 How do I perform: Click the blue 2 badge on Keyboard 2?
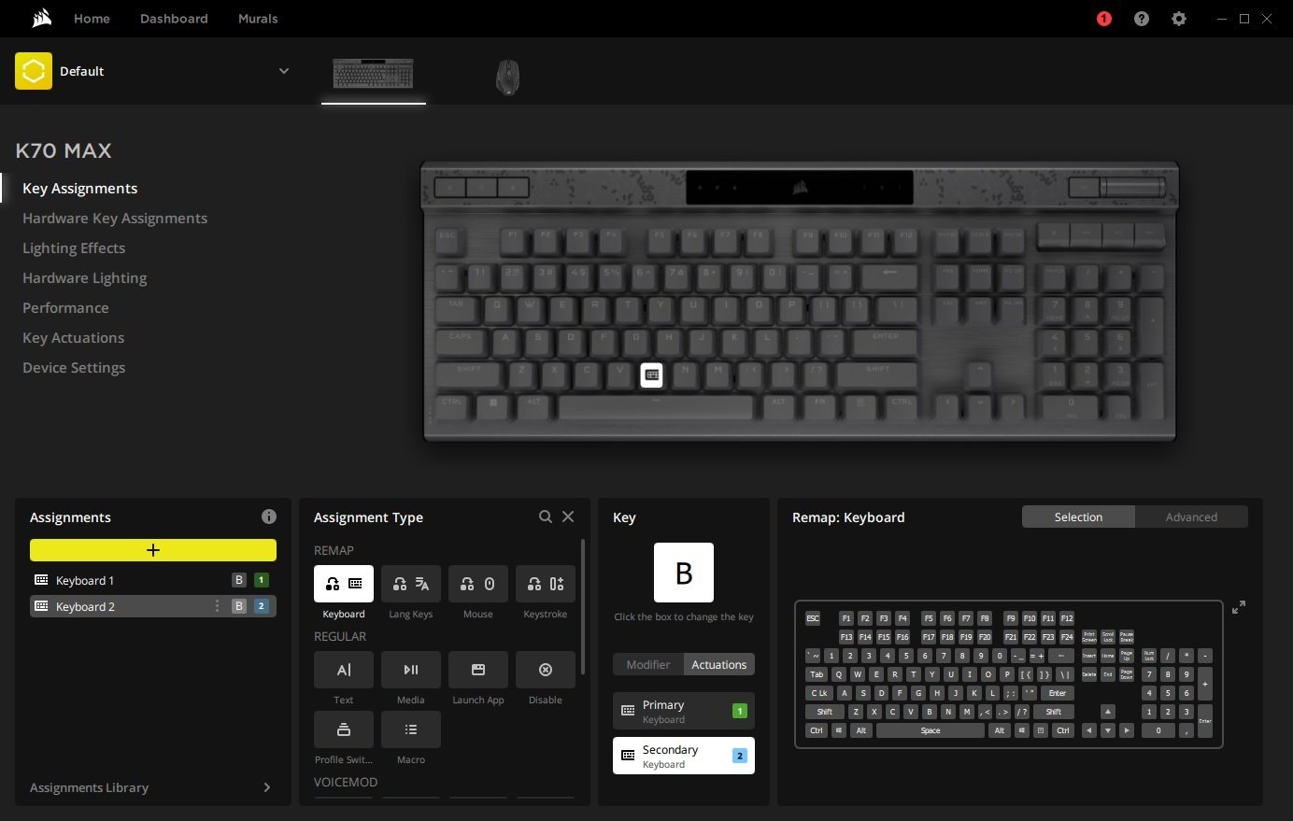click(x=261, y=606)
